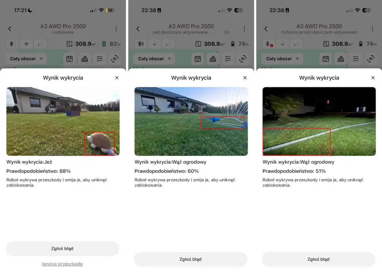Click Zgłoś błąd under hedgehog detection

(62, 248)
